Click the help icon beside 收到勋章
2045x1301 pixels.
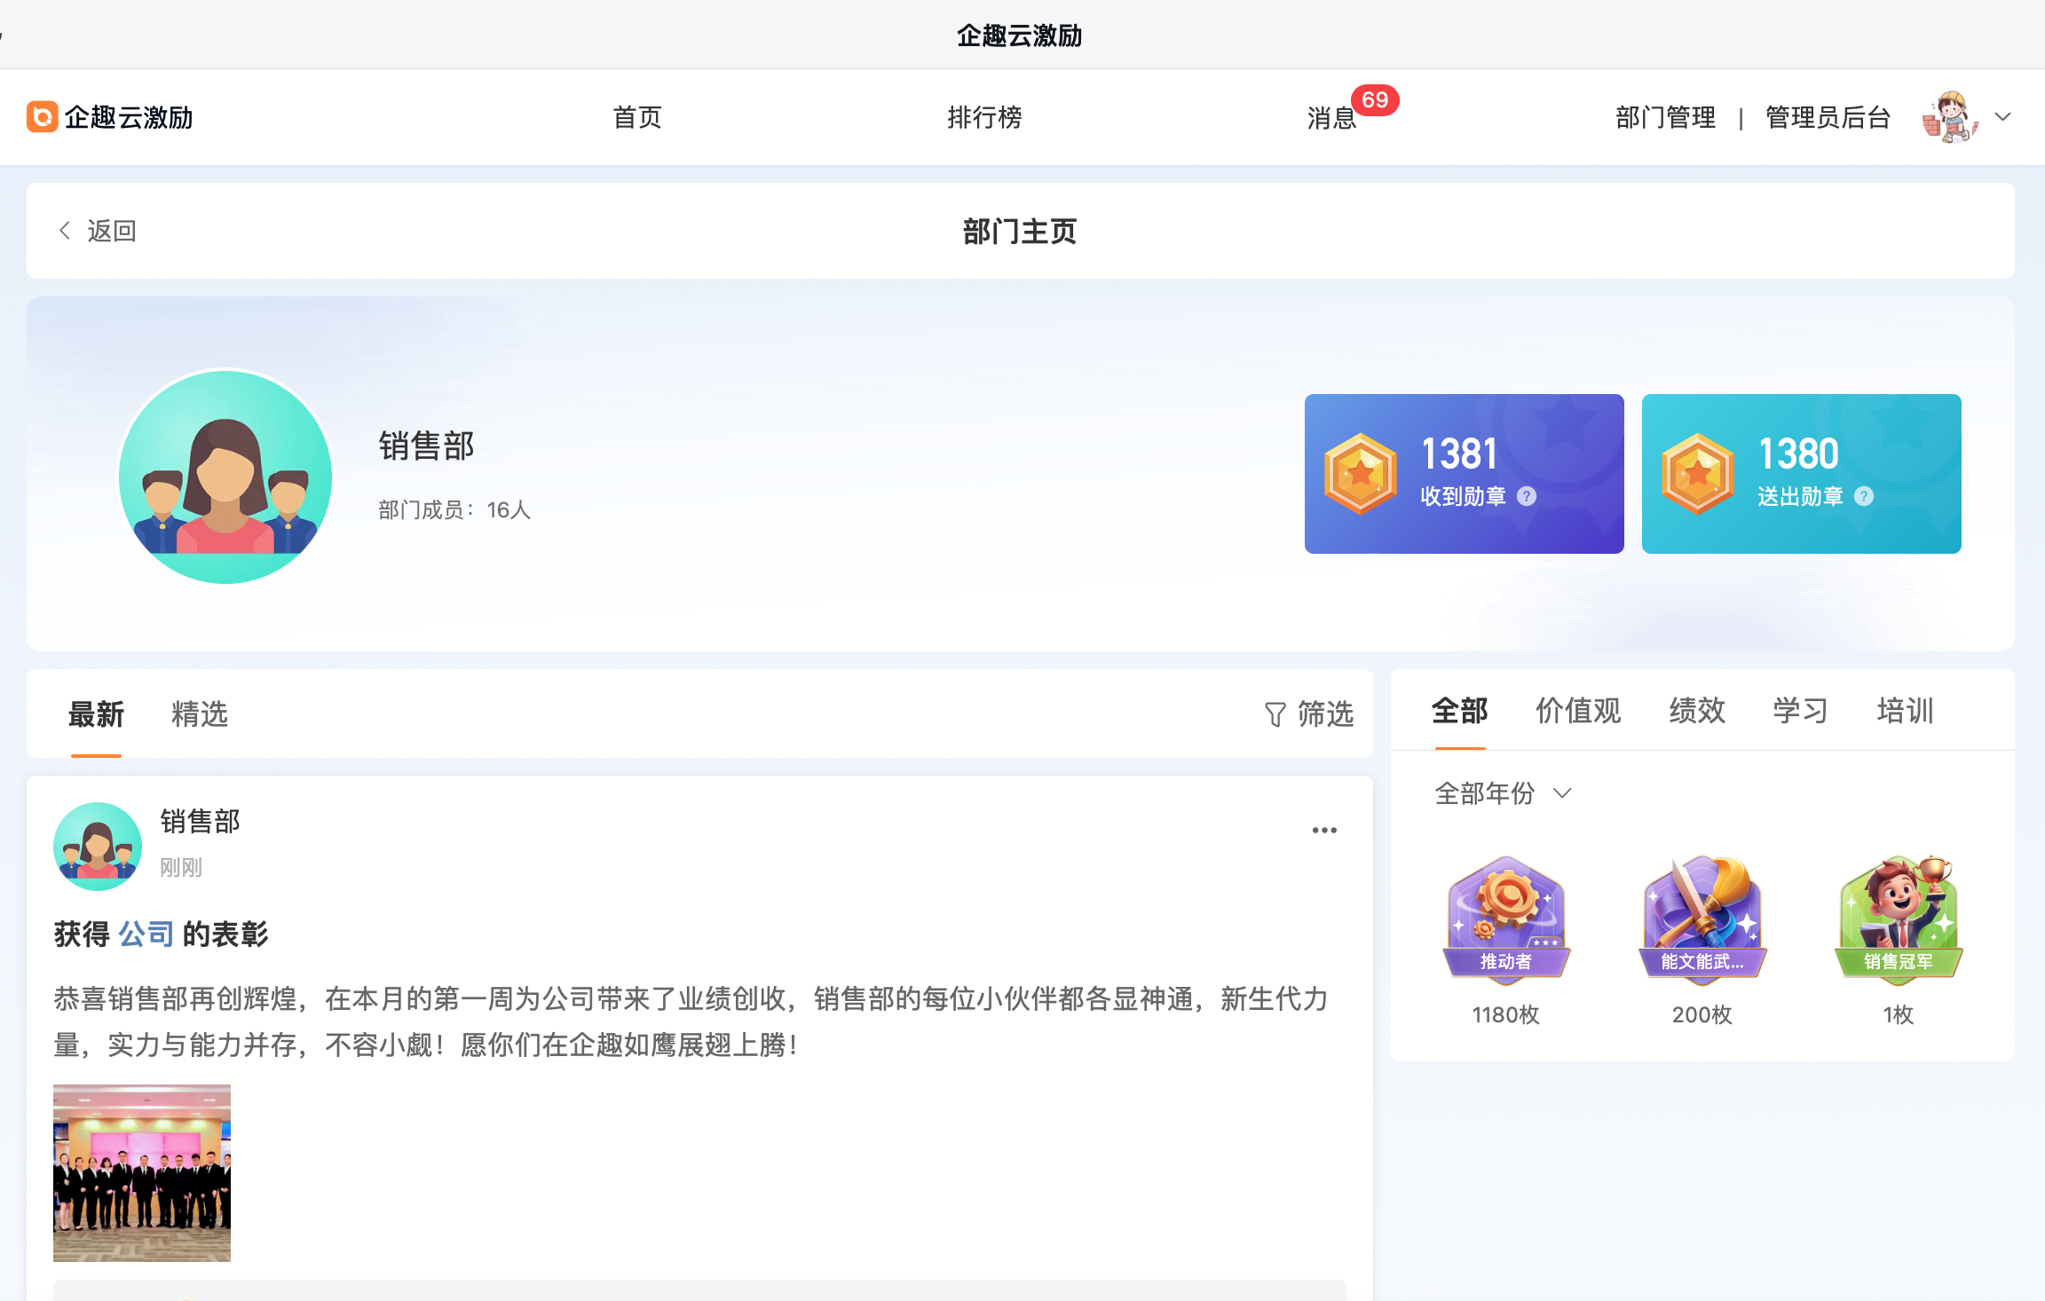tap(1527, 497)
